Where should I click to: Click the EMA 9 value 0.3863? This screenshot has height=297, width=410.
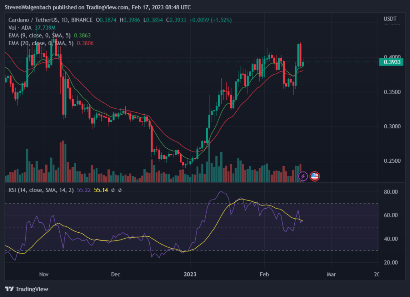82,36
